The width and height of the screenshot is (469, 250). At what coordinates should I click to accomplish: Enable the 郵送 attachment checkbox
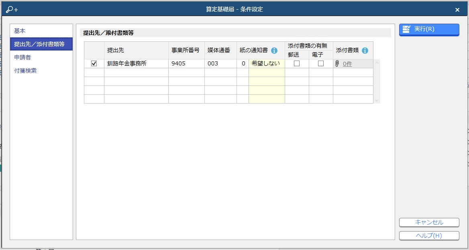297,63
